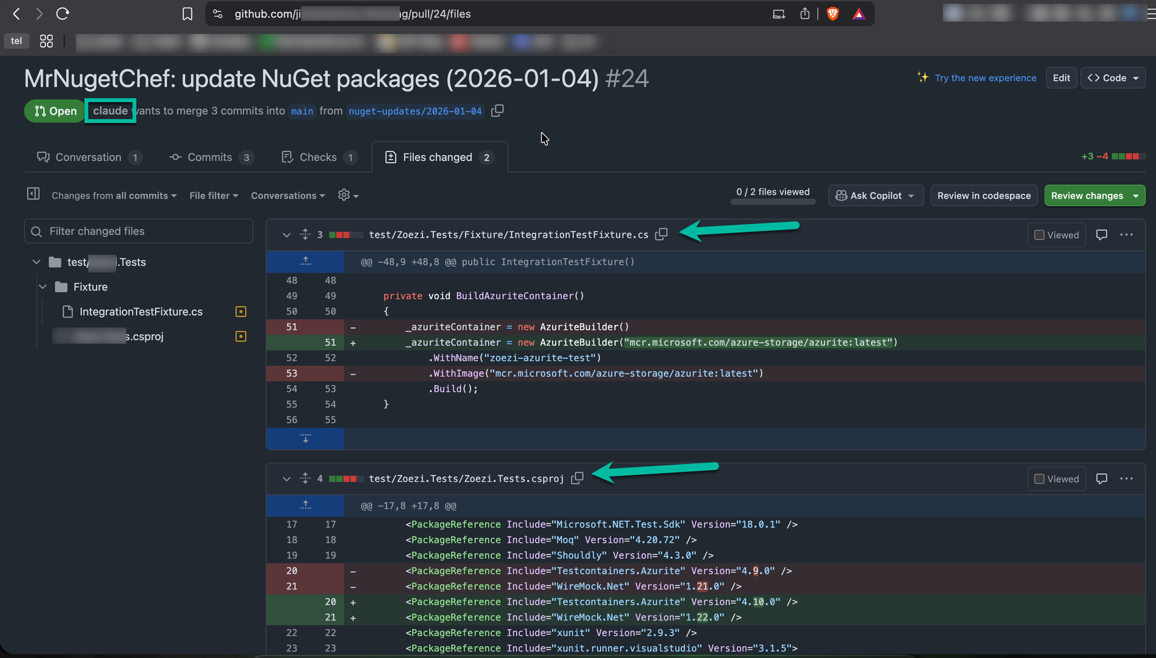
Task: Mark Zoezi.Tests.csproj as Viewed
Action: click(1039, 479)
